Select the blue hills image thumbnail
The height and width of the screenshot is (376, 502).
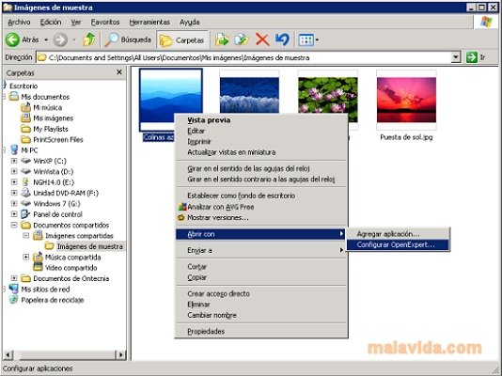pos(171,100)
